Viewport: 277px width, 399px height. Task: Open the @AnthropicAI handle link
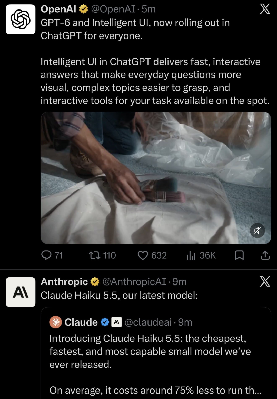click(x=134, y=282)
